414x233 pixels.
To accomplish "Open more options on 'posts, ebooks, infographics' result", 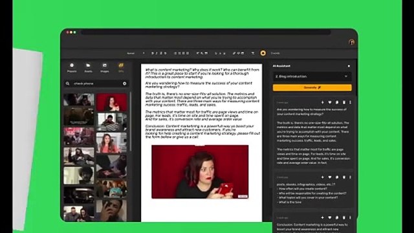I will pos(350,177).
